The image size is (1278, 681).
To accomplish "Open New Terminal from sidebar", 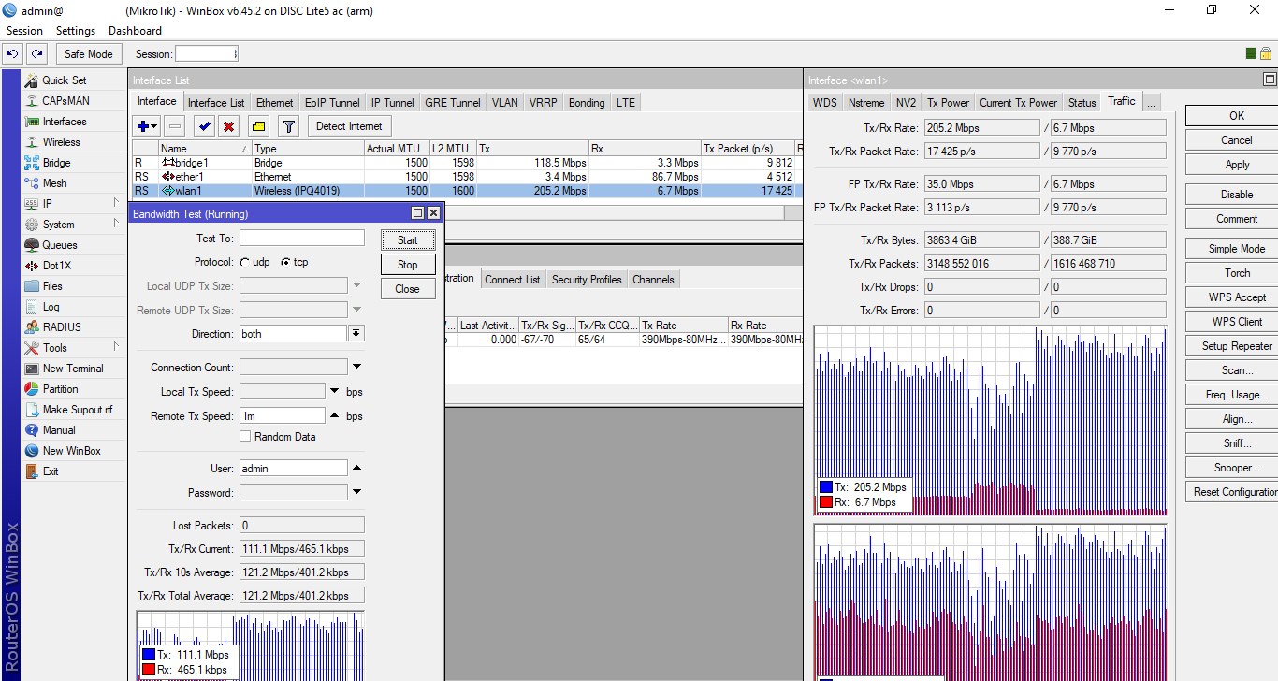I will pyautogui.click(x=72, y=369).
